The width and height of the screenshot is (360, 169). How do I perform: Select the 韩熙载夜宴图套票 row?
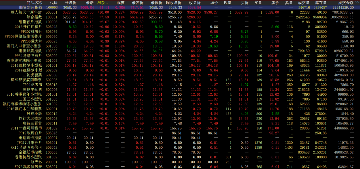(x=180, y=80)
